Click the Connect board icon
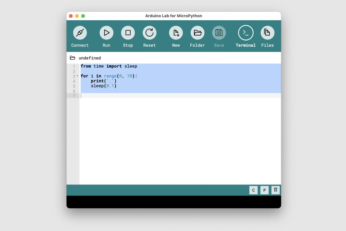The width and height of the screenshot is (346, 231). point(80,33)
